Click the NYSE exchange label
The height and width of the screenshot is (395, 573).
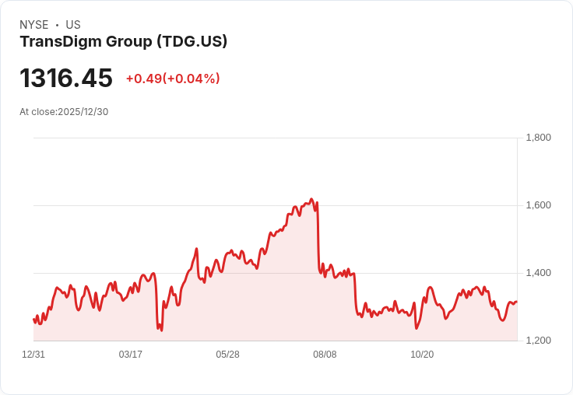coord(34,25)
